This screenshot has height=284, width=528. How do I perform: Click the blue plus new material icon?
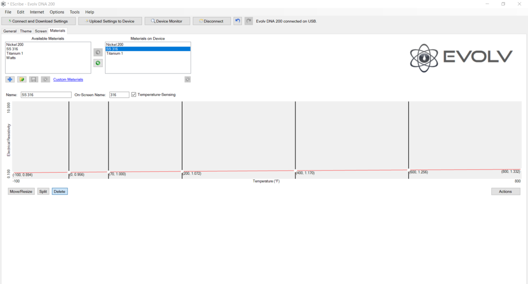10,79
